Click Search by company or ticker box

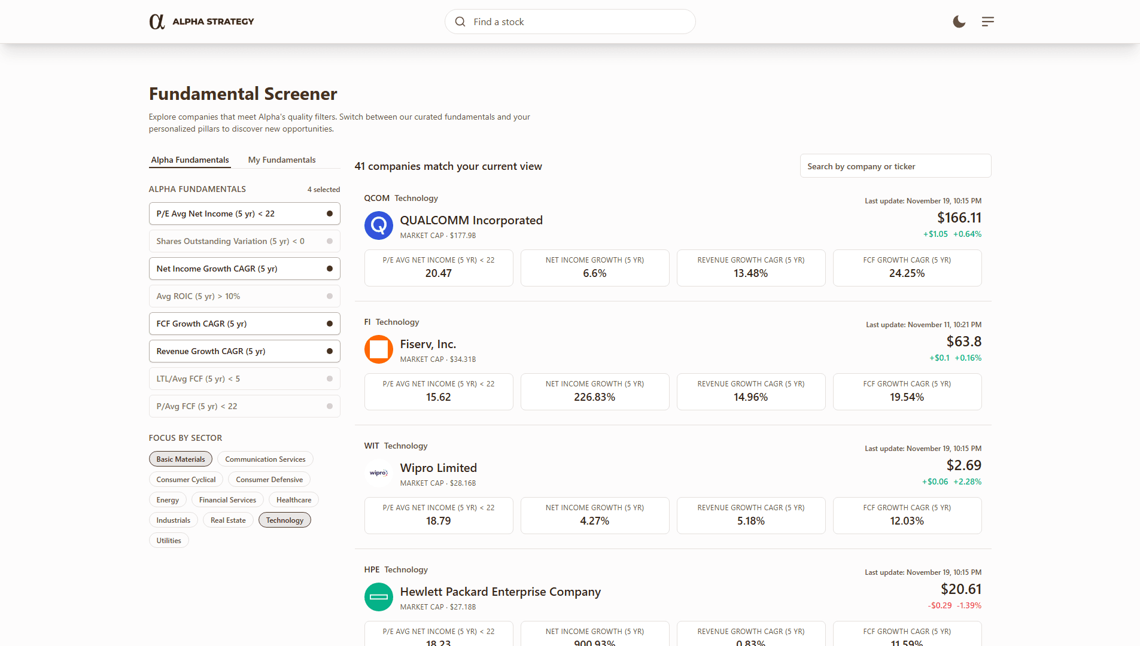pos(895,166)
